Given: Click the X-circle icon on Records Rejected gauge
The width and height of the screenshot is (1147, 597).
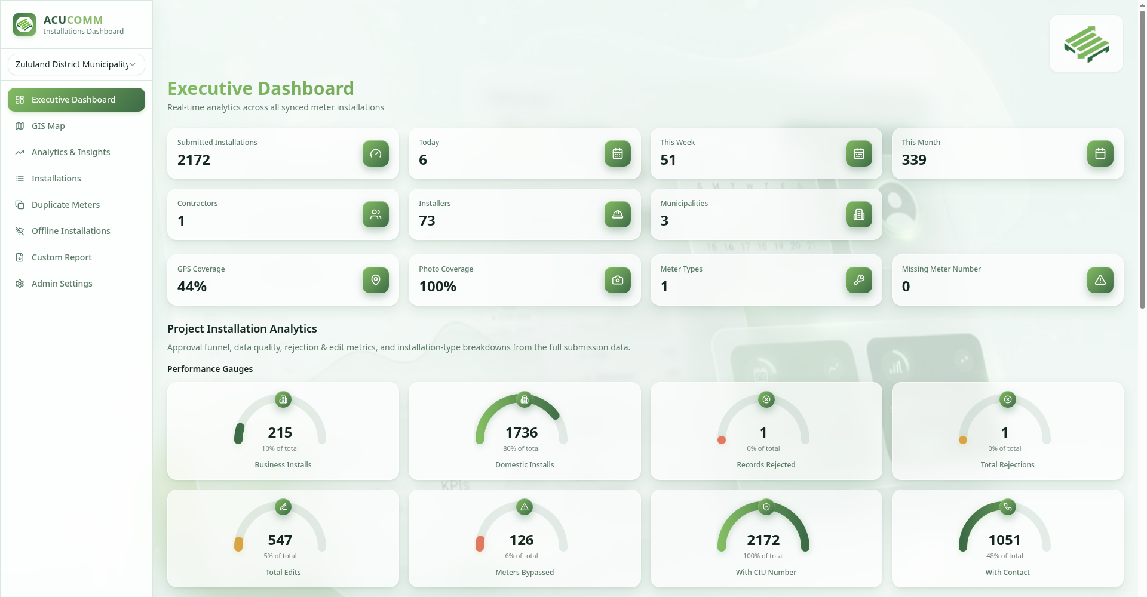Looking at the screenshot, I should tap(766, 399).
